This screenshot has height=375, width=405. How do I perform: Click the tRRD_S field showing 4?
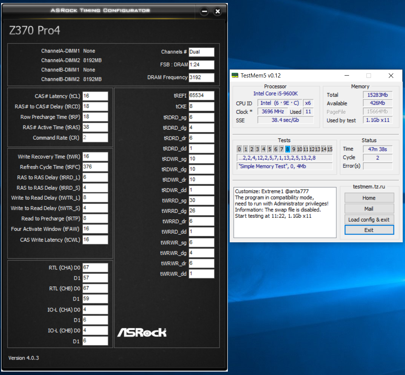point(95,187)
